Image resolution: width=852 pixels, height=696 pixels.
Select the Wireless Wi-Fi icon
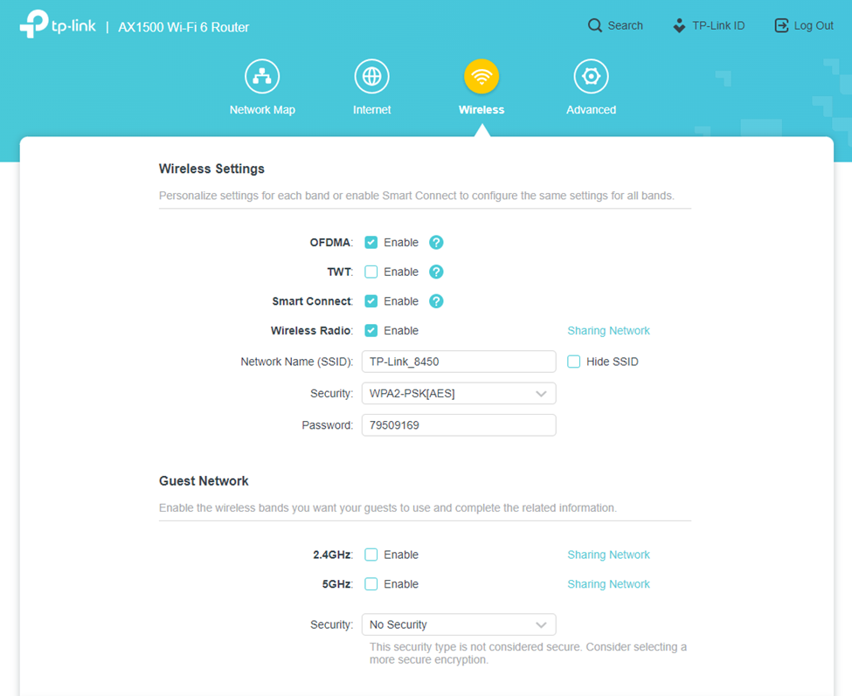tap(481, 77)
